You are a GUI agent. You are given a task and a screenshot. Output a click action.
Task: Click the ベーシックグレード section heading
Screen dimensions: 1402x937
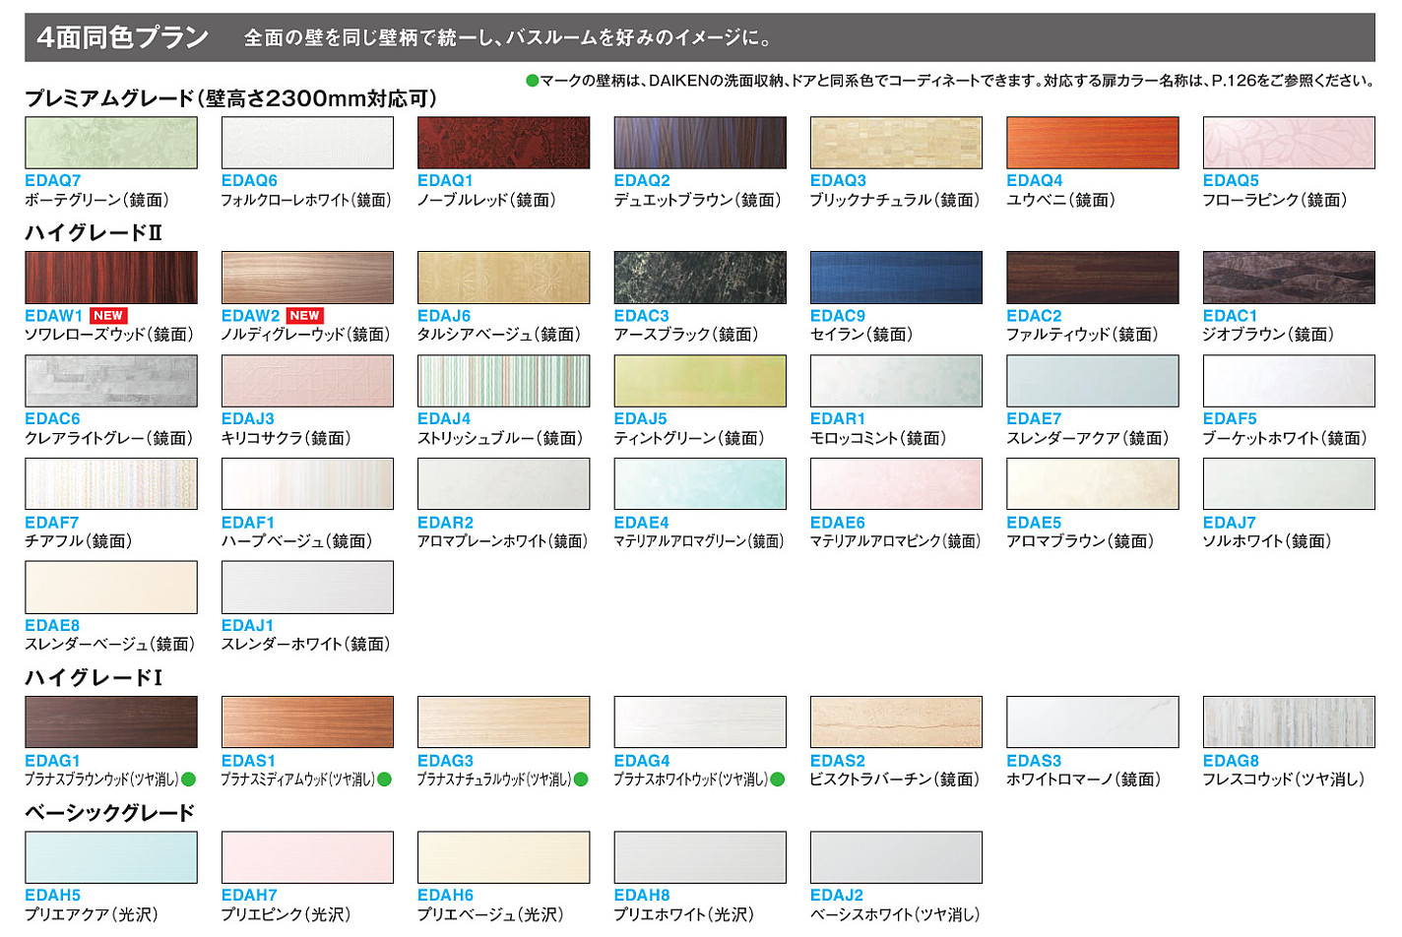(x=109, y=813)
